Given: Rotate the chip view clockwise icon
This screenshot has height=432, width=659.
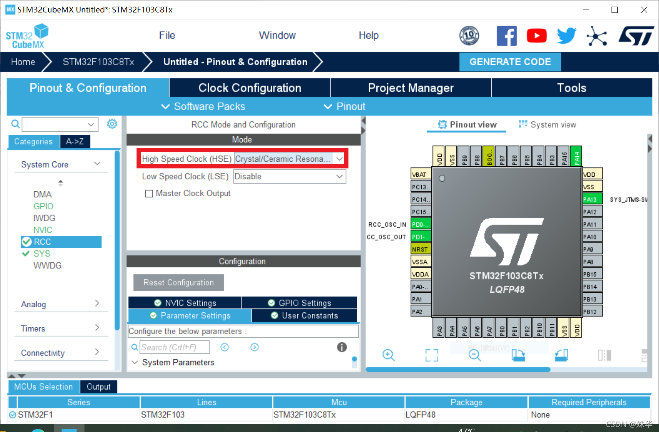Looking at the screenshot, I should [x=518, y=355].
